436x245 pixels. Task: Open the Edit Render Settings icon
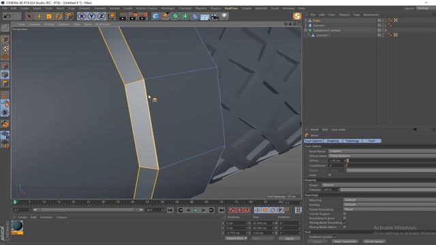point(144,16)
